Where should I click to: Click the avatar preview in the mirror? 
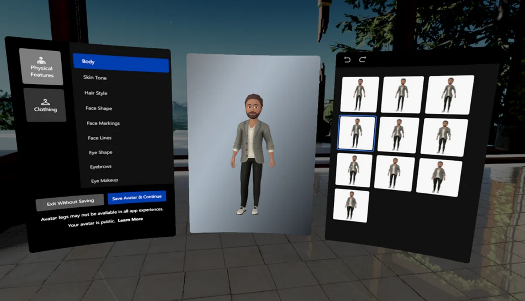pyautogui.click(x=253, y=152)
